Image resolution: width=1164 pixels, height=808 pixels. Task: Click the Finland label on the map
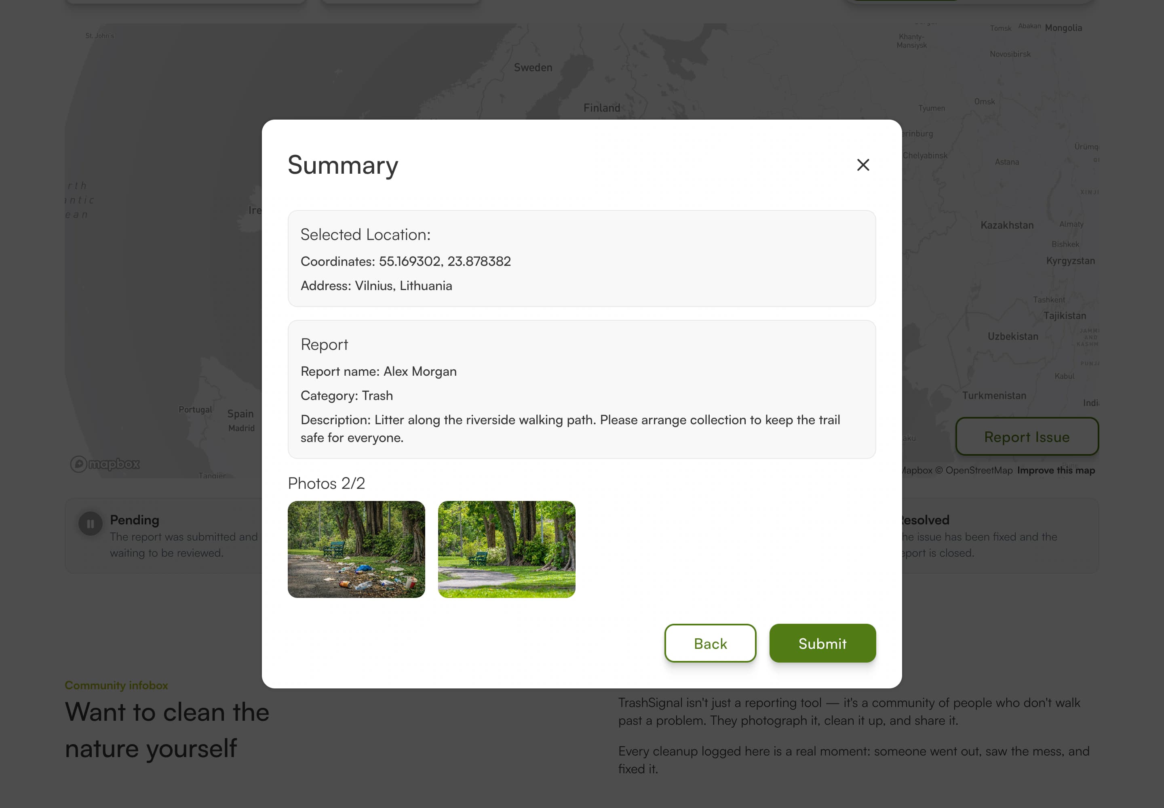(601, 108)
